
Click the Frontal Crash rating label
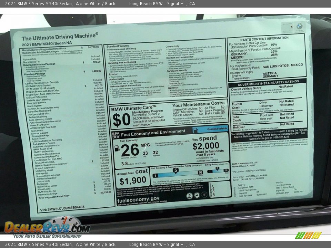coord(237,106)
